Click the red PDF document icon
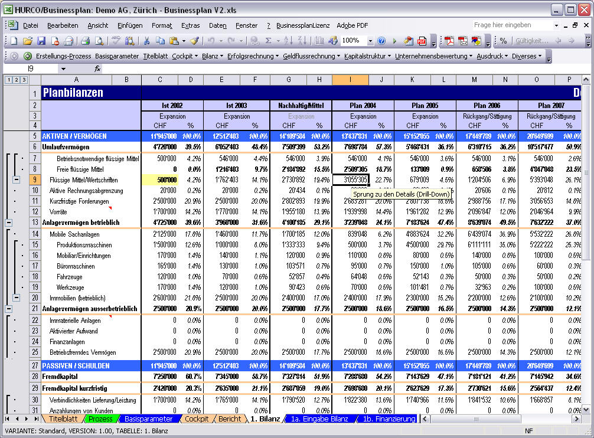Image resolution: width=594 pixels, height=438 pixels. (x=422, y=41)
